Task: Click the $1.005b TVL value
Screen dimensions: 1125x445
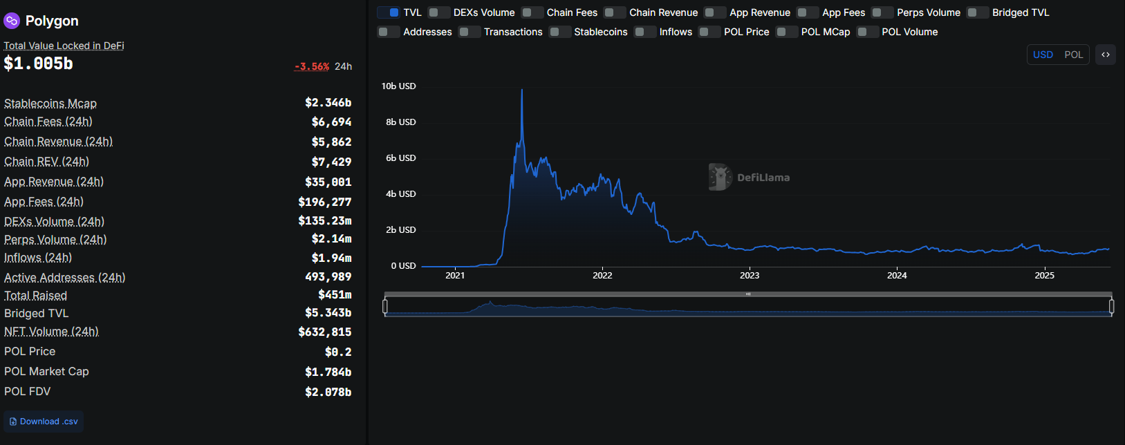Action: [38, 64]
